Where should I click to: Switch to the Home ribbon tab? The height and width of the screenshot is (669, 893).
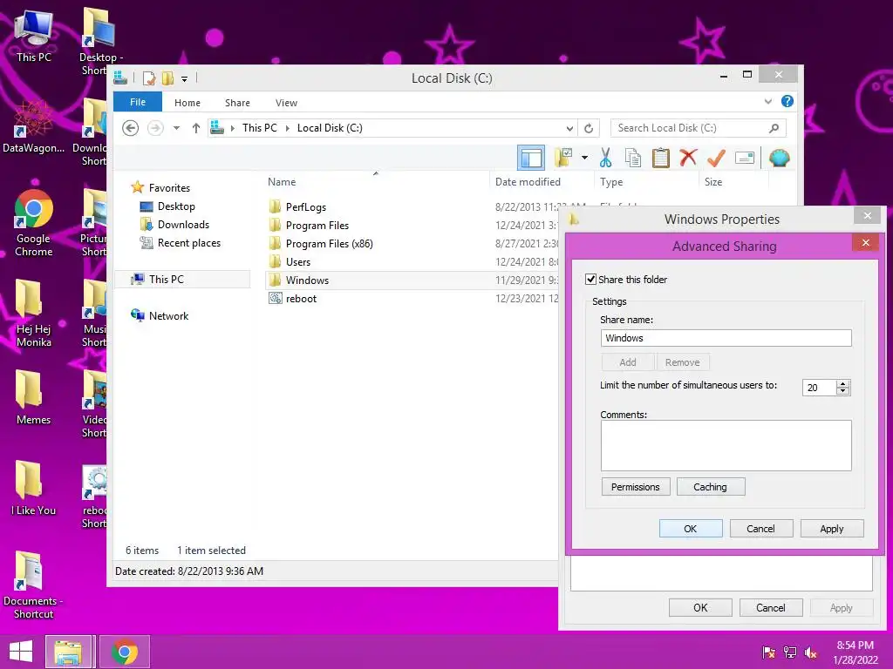pos(187,103)
